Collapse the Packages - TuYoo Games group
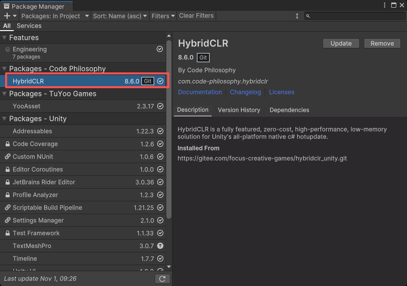This screenshot has width=407, height=286. point(4,94)
